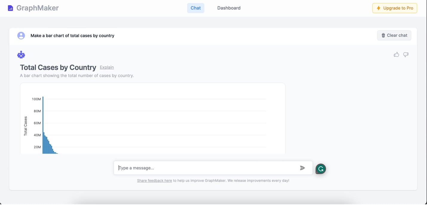Click the Total Cases y-axis title
This screenshot has width=427, height=205.
(25, 126)
